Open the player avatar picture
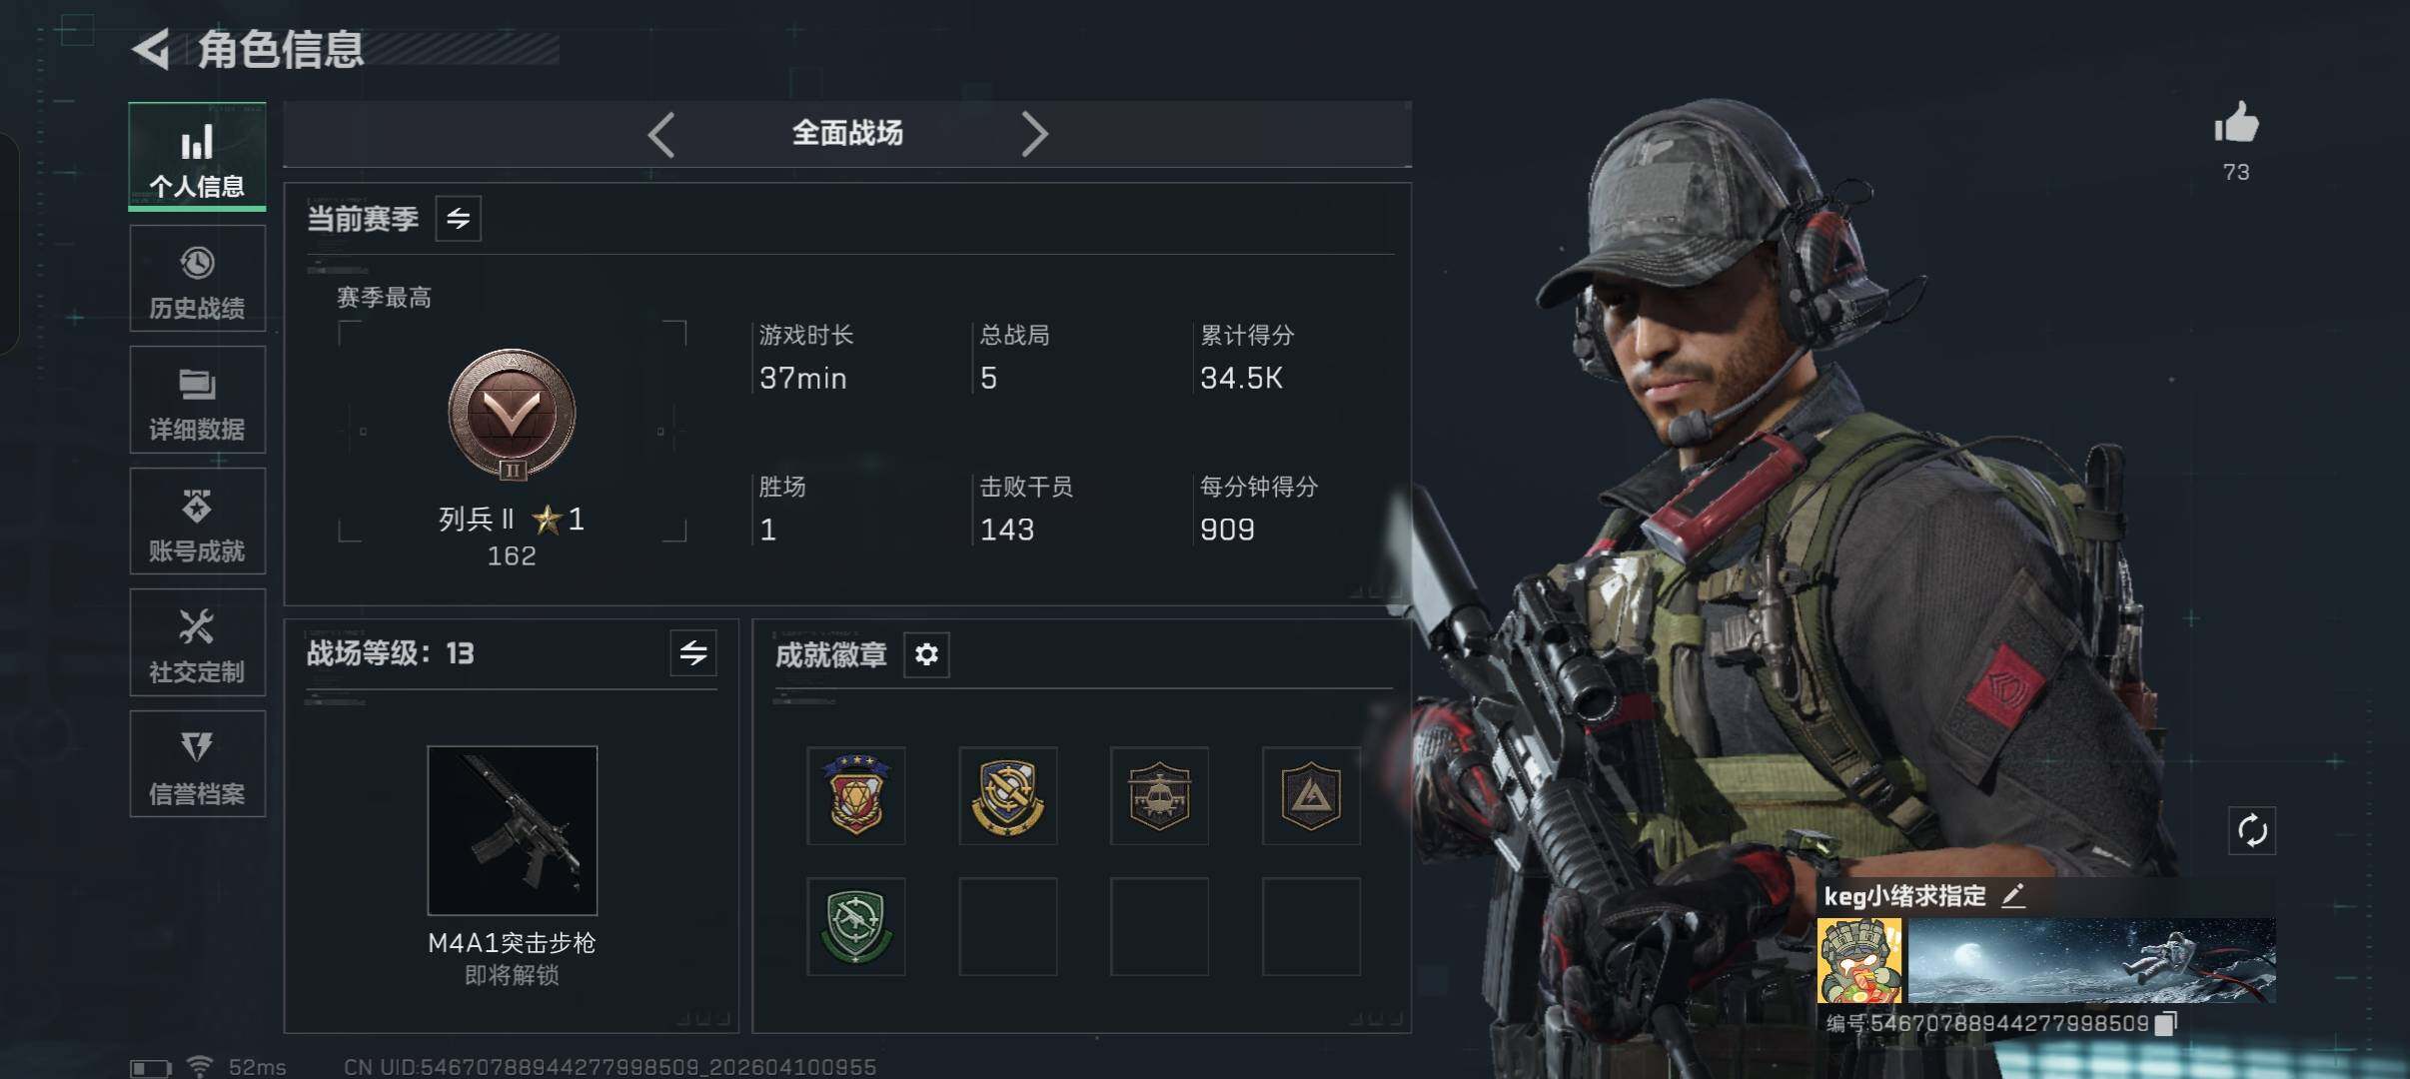This screenshot has height=1079, width=2410. coord(1860,961)
